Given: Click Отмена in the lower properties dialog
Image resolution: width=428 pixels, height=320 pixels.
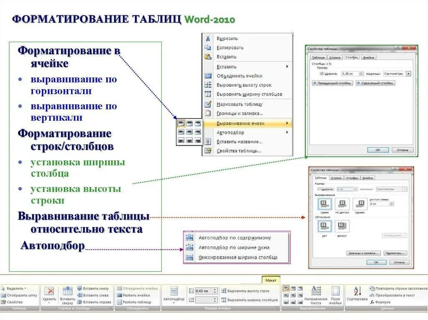Looking at the screenshot, I should (x=399, y=262).
